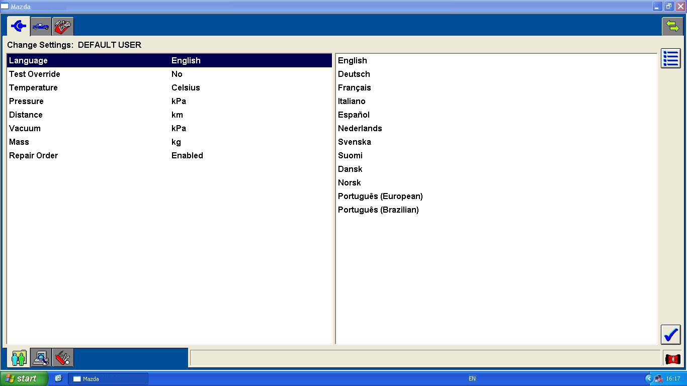
Task: Select the Repair Order setting row
Action: point(169,155)
